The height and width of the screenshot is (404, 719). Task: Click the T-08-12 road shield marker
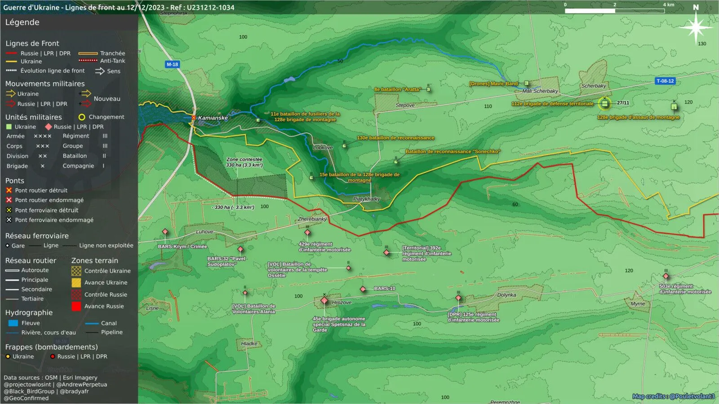pos(665,81)
